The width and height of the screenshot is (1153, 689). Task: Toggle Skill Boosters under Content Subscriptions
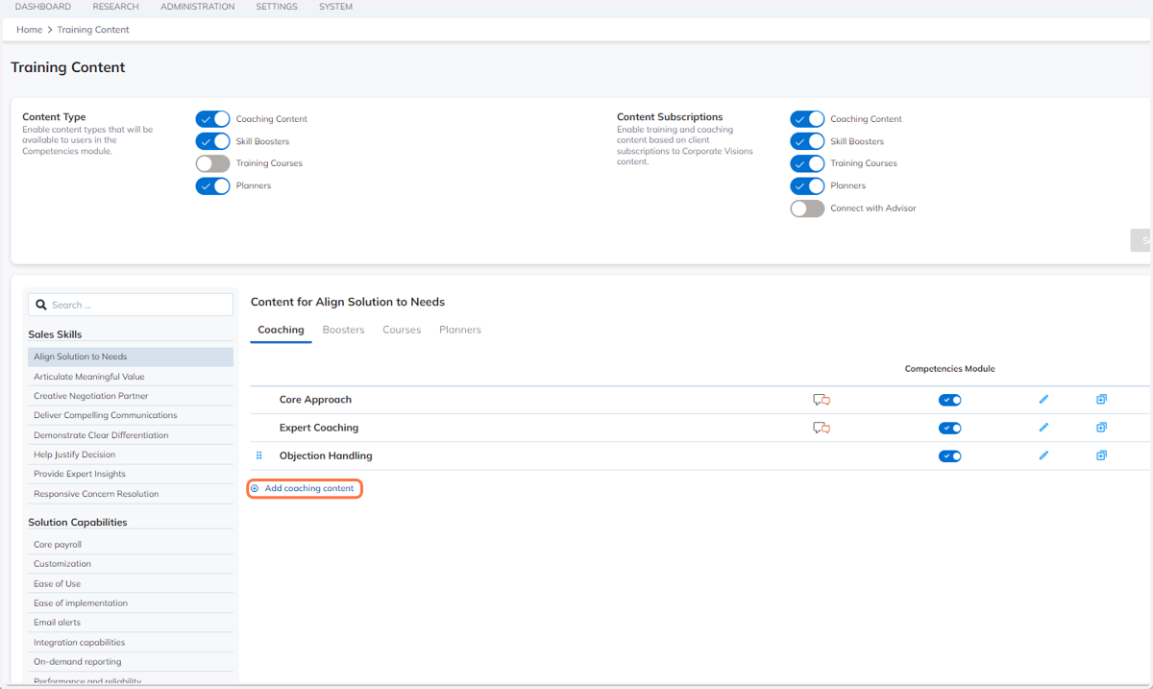click(x=807, y=141)
